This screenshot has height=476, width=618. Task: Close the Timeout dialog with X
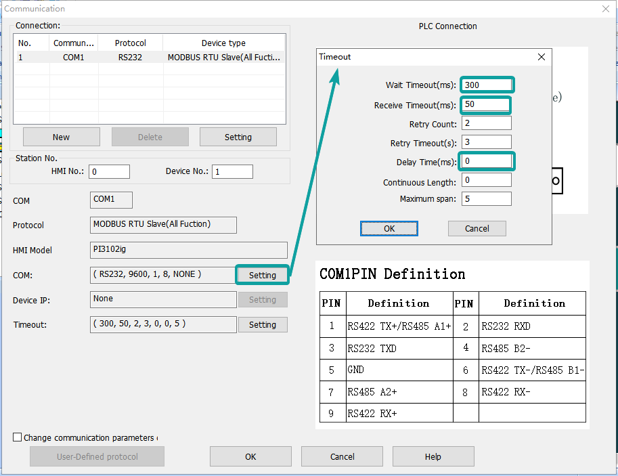pyautogui.click(x=541, y=57)
